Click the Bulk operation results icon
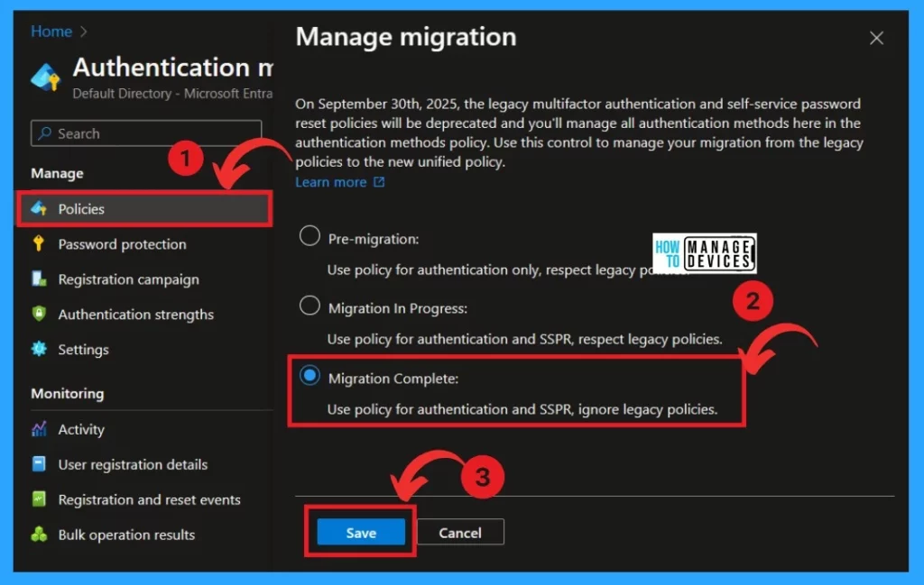This screenshot has width=924, height=585. pos(39,535)
